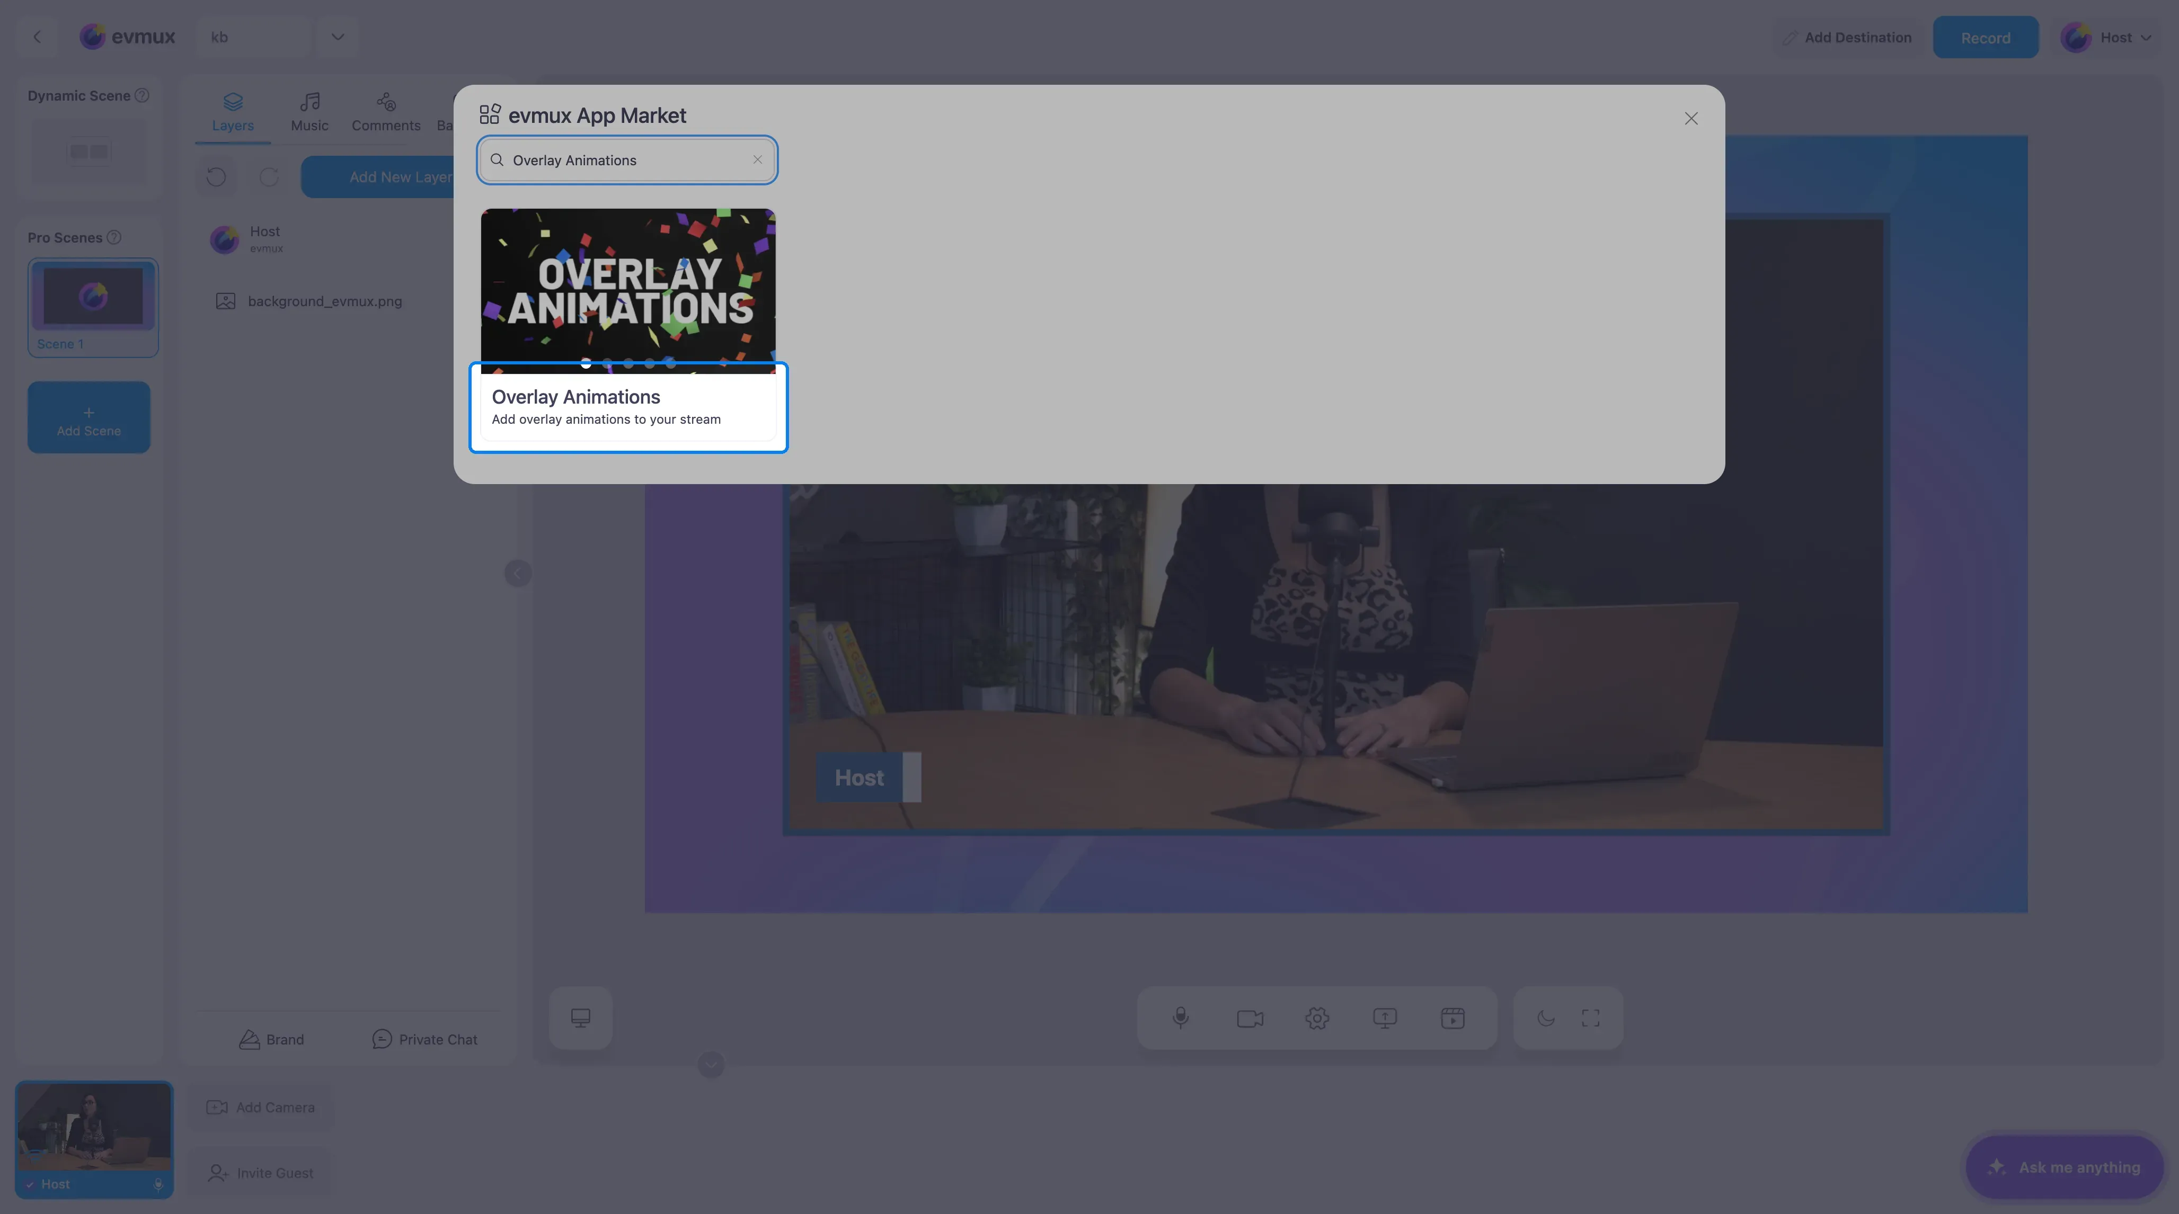Click the Add Scene button
This screenshot has height=1214, width=2179.
pyautogui.click(x=89, y=417)
